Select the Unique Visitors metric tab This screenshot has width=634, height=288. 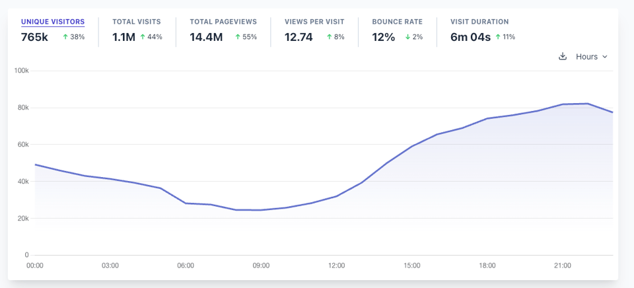point(53,22)
